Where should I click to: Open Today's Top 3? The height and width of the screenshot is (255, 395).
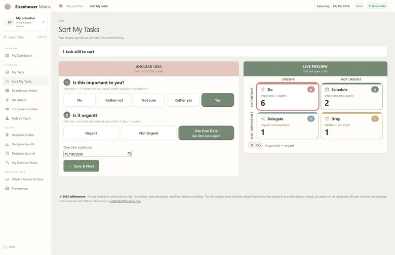26,118
